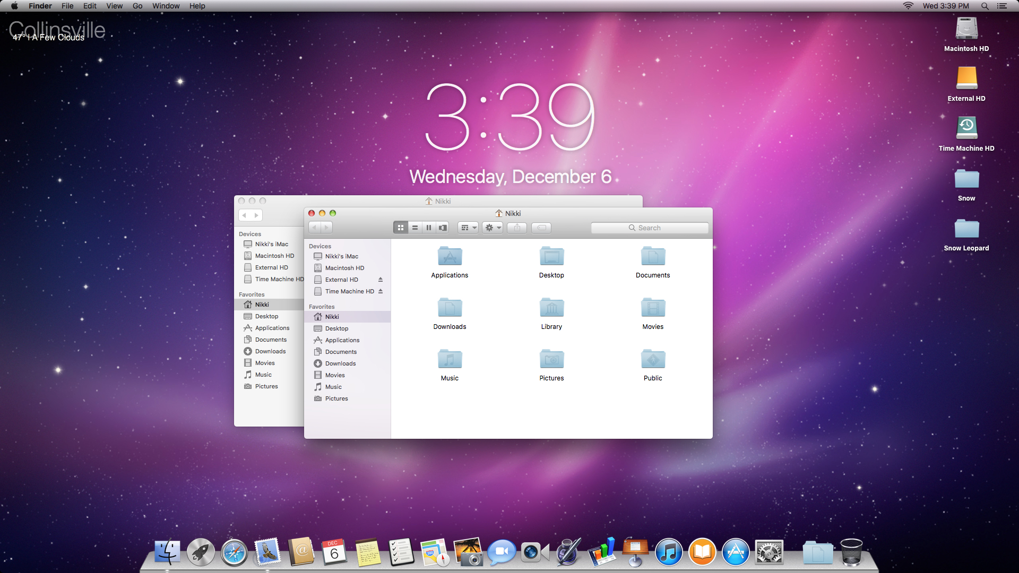Select Public folder in front window
This screenshot has height=573, width=1019.
653,365
